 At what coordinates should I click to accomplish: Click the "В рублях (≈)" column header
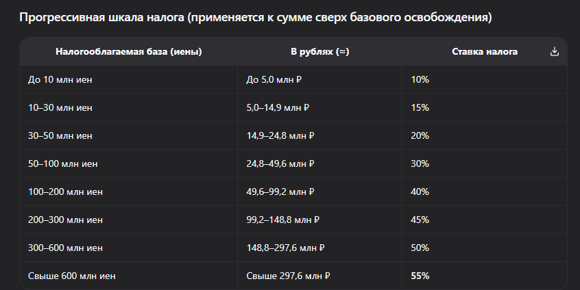pyautogui.click(x=319, y=51)
